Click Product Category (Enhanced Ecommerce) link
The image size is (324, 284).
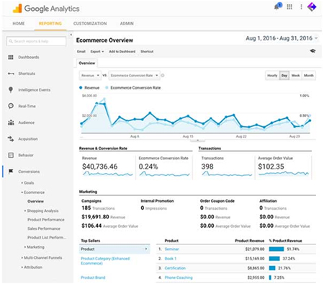pos(105,261)
